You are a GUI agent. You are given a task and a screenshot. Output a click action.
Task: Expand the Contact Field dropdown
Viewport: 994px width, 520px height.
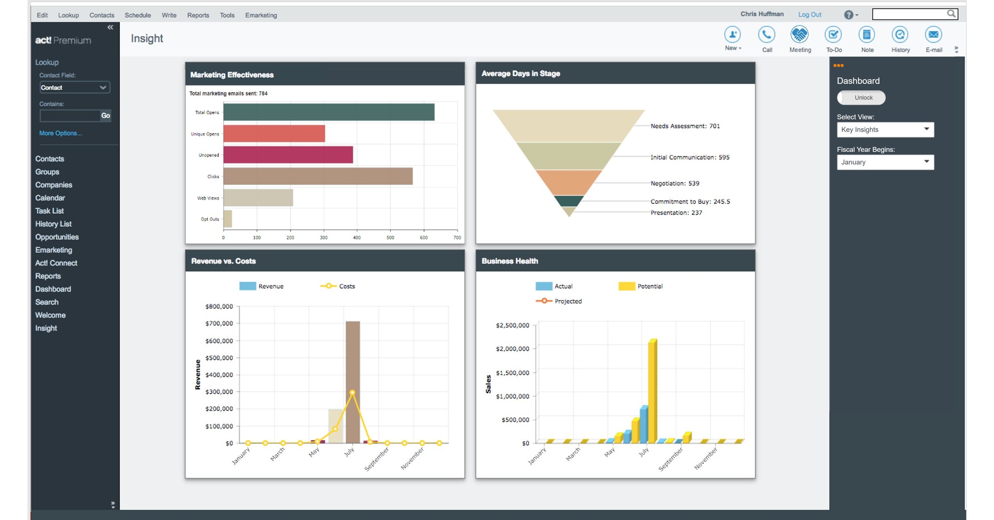tap(74, 88)
